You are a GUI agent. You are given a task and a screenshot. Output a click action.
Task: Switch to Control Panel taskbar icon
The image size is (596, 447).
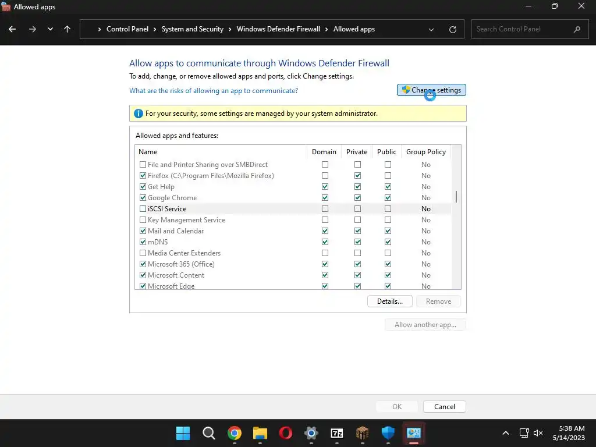tap(414, 433)
